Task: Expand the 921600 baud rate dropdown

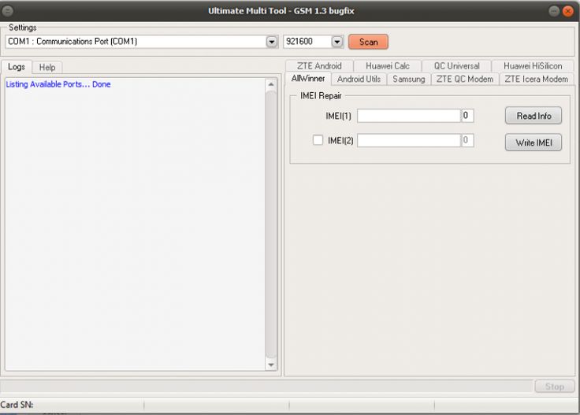Action: tap(337, 42)
